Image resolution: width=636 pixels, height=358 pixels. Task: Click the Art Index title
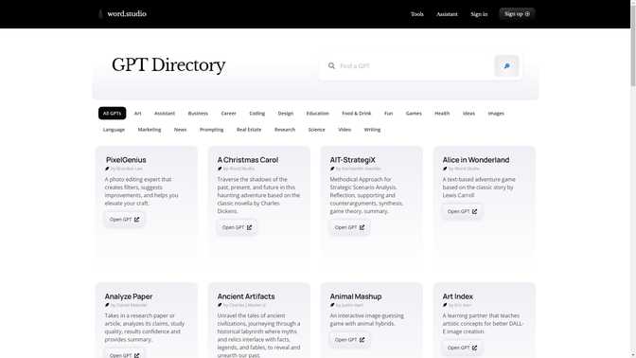457,296
